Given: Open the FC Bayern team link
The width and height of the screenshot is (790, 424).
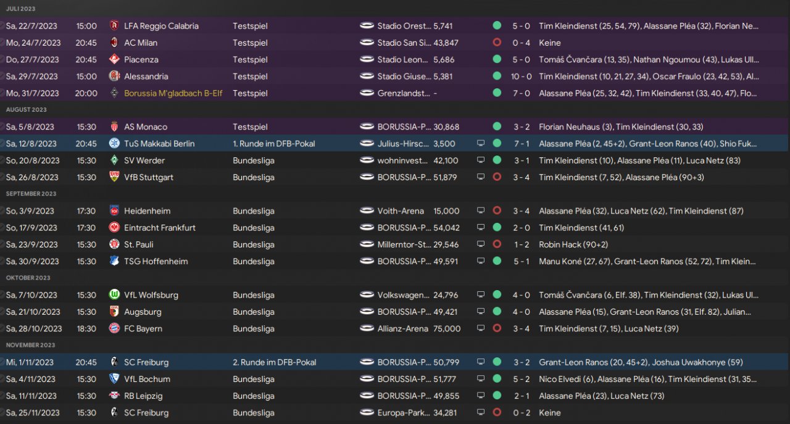Looking at the screenshot, I should click(x=143, y=328).
